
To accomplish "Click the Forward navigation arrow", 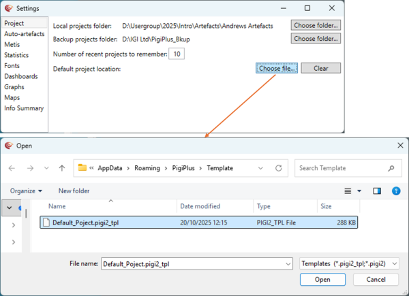I will pos(29,168).
